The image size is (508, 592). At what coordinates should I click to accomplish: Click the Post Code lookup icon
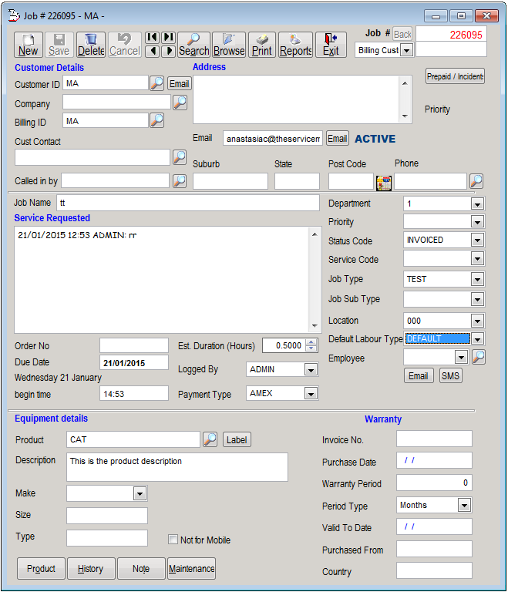click(383, 182)
